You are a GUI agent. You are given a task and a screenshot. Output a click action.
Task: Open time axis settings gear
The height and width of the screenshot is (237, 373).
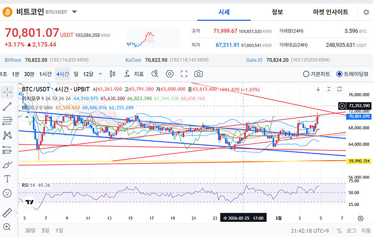(361, 218)
